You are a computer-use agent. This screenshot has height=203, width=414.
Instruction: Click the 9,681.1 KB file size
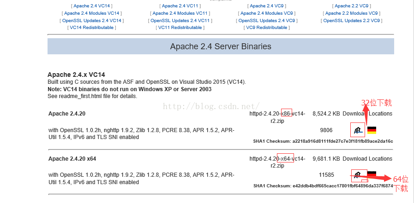coord(326,159)
